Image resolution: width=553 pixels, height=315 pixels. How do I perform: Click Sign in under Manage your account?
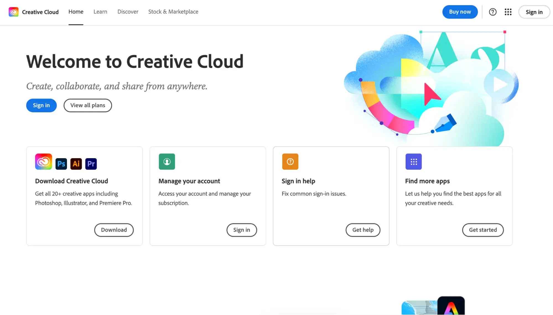[242, 230]
